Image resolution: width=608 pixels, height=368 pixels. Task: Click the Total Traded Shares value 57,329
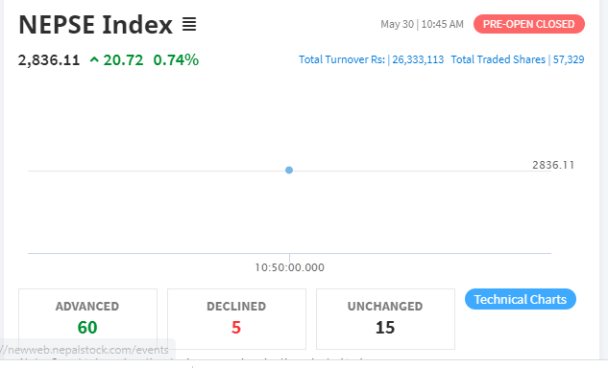click(x=569, y=59)
